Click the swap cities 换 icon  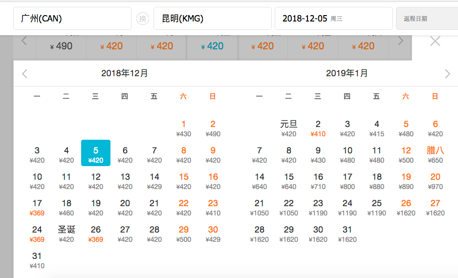click(142, 19)
